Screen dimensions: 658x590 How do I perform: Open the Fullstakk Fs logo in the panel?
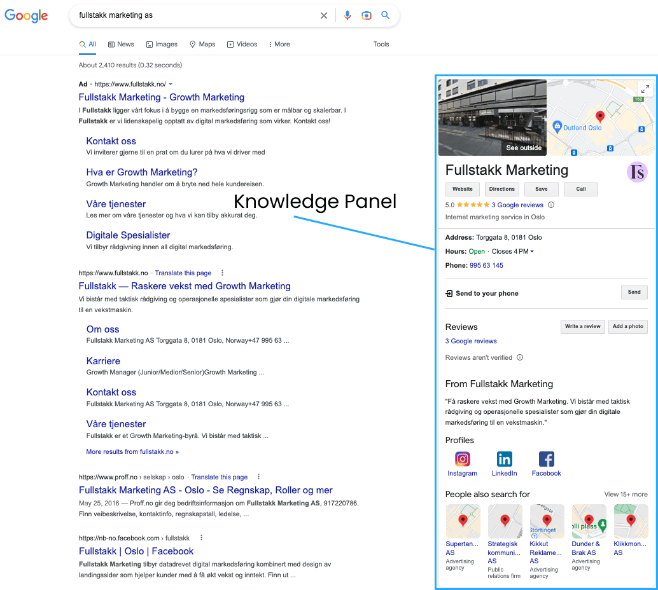[x=637, y=172]
